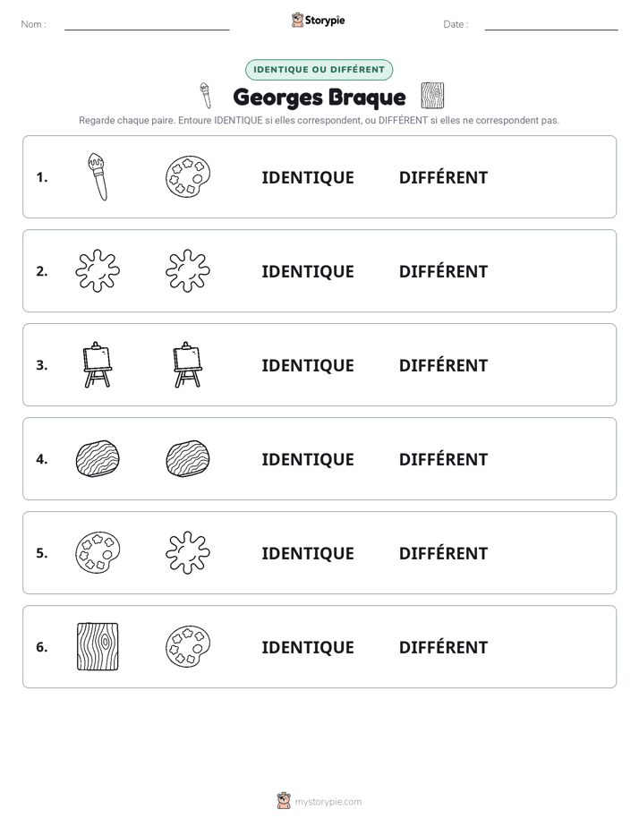Select the left paint splat in row 2
Viewport: 639px width, 827px height.
point(98,270)
